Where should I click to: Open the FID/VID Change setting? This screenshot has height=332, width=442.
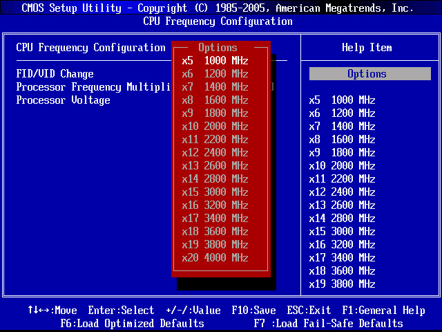(x=55, y=74)
